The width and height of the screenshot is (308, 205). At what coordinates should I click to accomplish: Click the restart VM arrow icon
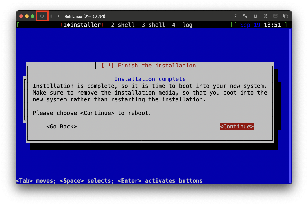(59, 16)
